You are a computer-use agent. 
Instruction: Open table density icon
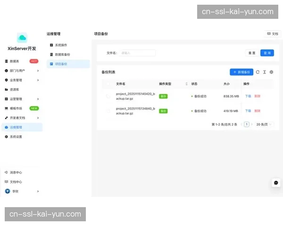(265, 72)
